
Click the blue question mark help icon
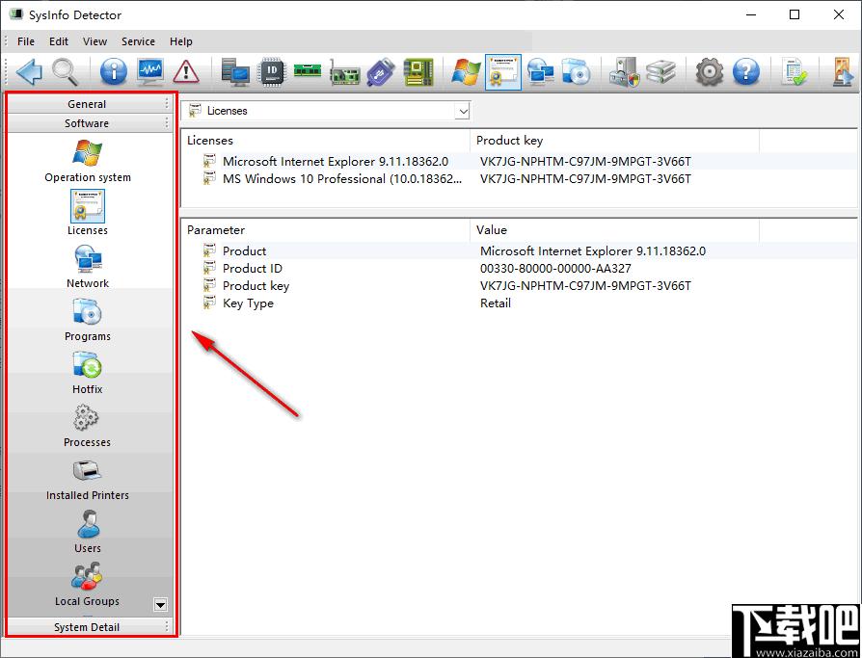[x=746, y=71]
